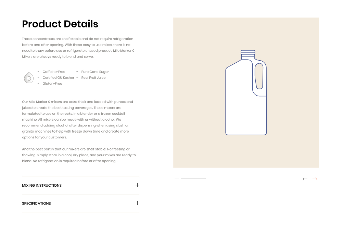Click the droplet checkmark icon

(x=29, y=77)
